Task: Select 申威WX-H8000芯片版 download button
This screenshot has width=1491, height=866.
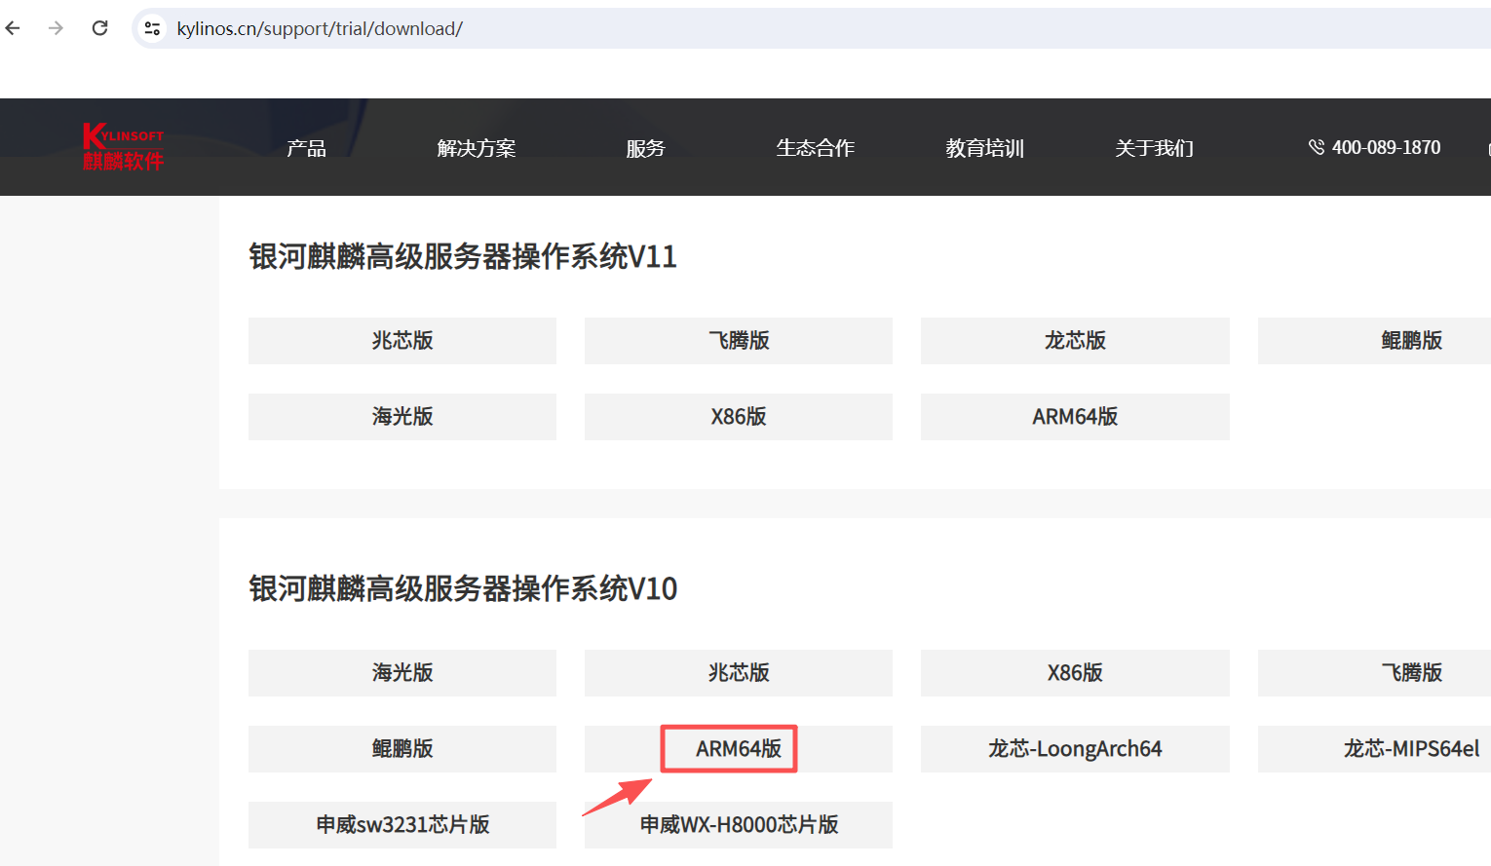Action: pos(739,825)
